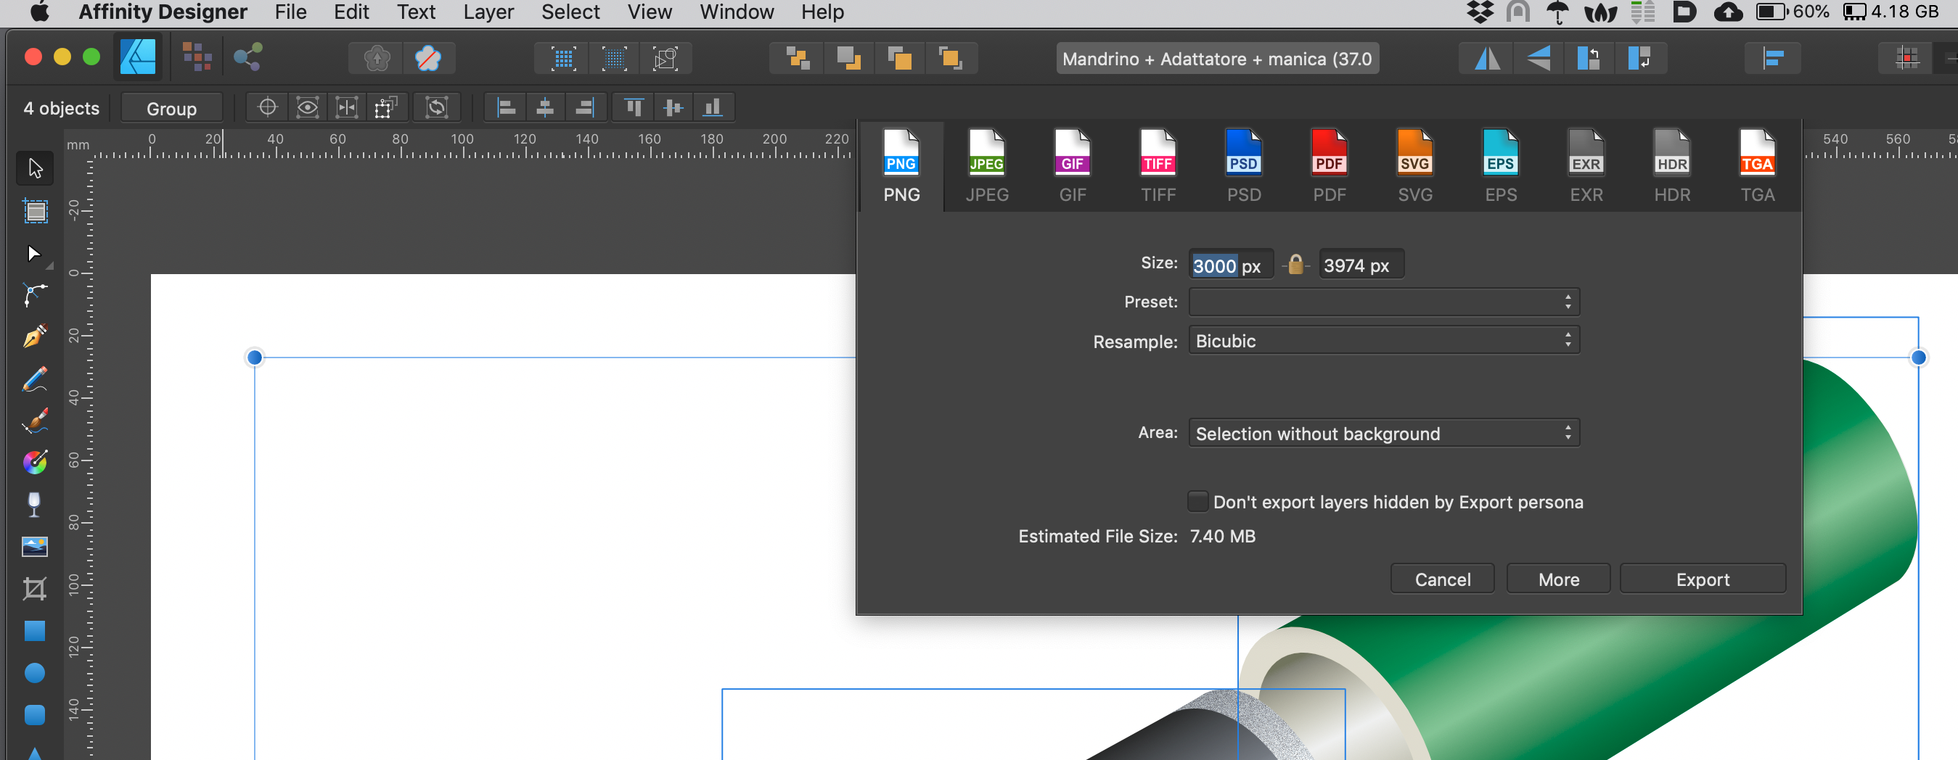Switch to Designer persona icon
This screenshot has height=760, width=1958.
click(x=139, y=57)
